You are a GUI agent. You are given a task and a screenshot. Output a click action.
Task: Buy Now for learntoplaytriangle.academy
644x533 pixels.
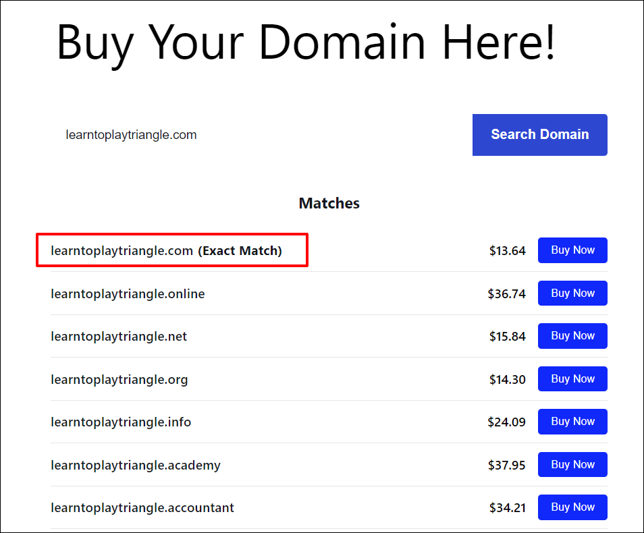tap(572, 464)
